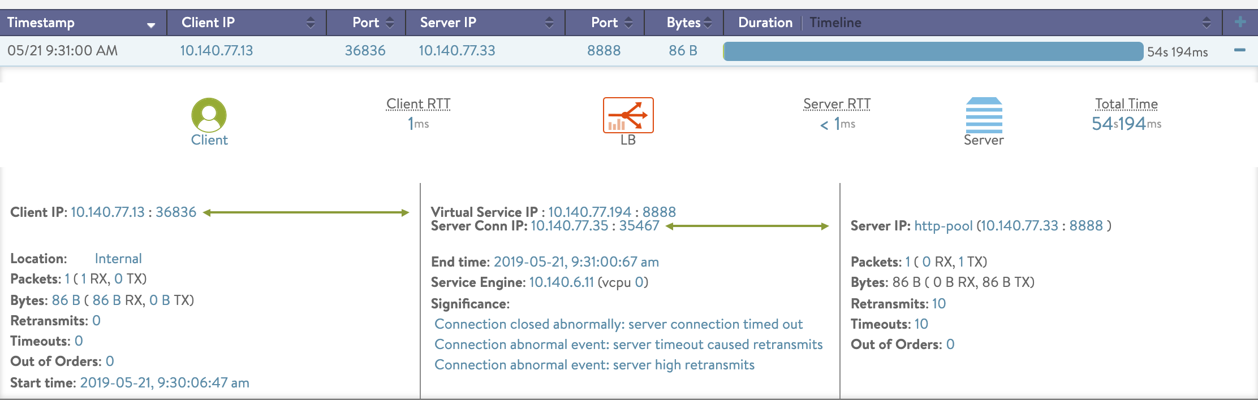1258x401 pixels.
Task: Click the green Client user icon
Action: (209, 115)
